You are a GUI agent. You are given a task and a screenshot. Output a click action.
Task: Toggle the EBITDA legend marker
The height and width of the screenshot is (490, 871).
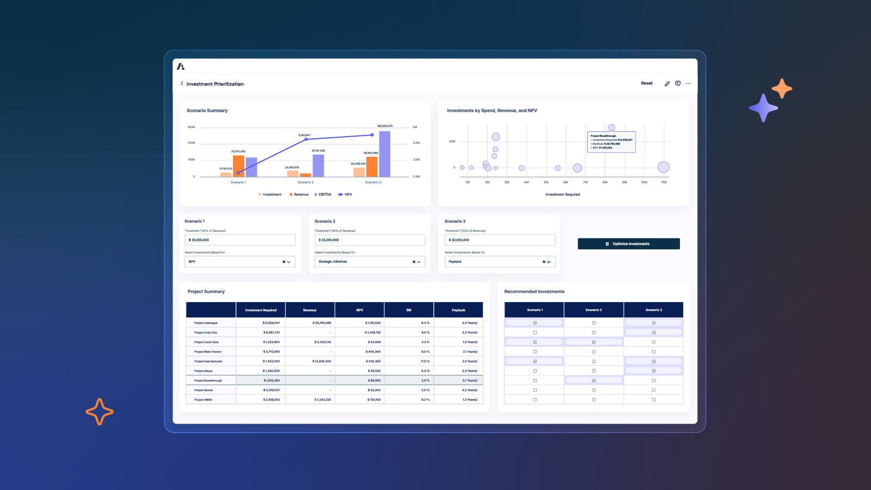pyautogui.click(x=316, y=194)
